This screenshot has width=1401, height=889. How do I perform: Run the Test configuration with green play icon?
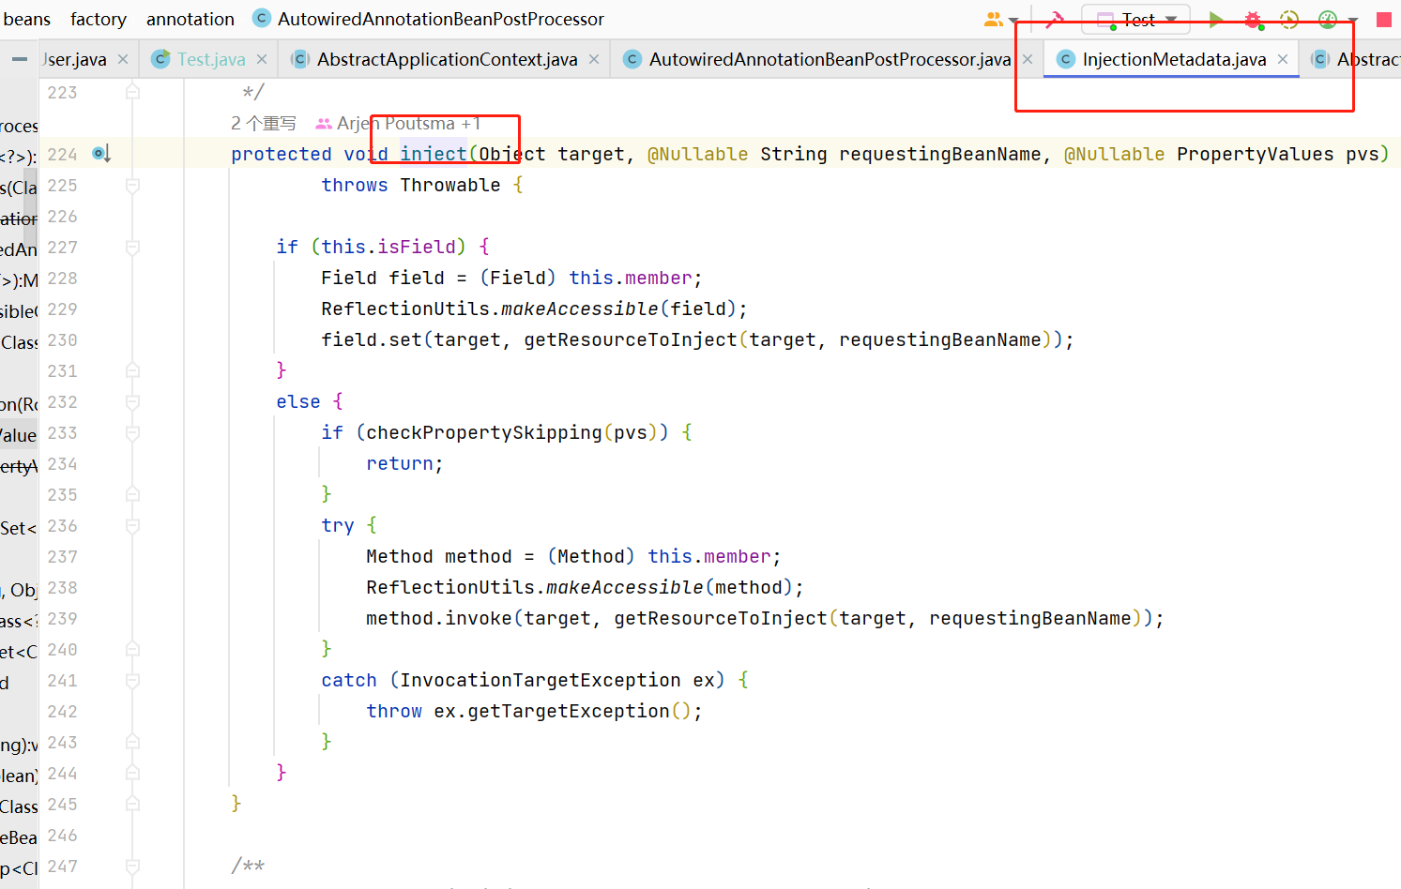point(1216,19)
